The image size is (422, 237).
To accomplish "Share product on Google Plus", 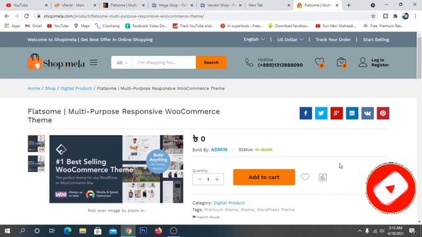I will tap(336, 113).
